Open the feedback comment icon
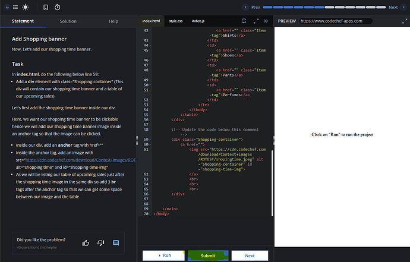 tap(116, 243)
